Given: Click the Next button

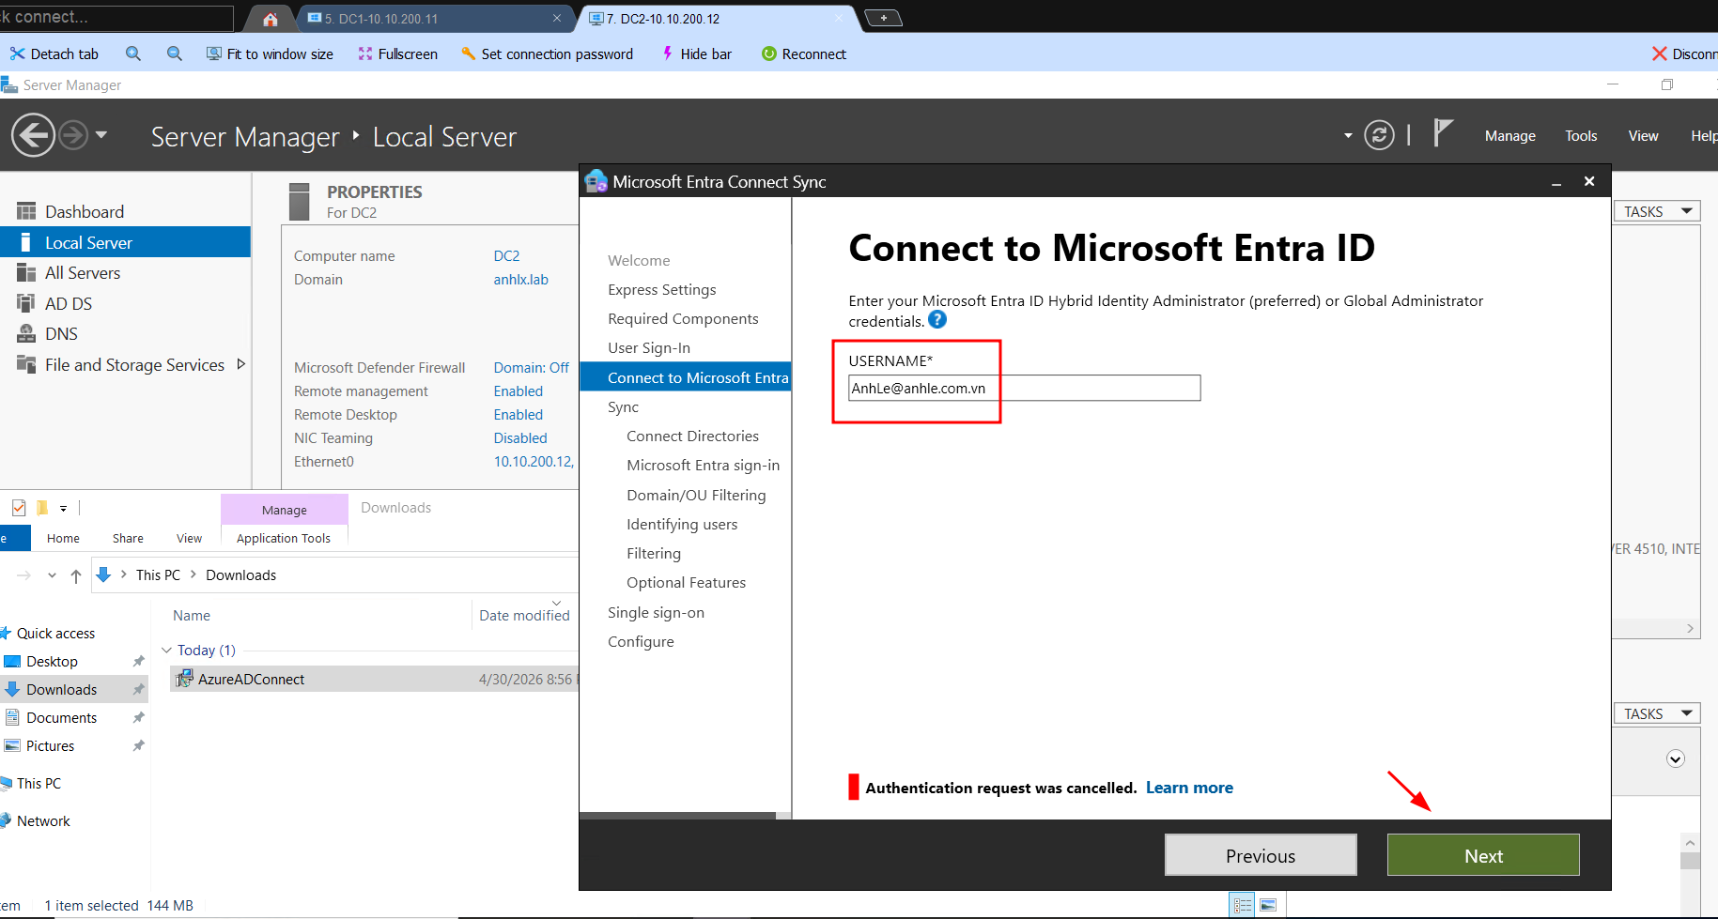Looking at the screenshot, I should (x=1483, y=855).
